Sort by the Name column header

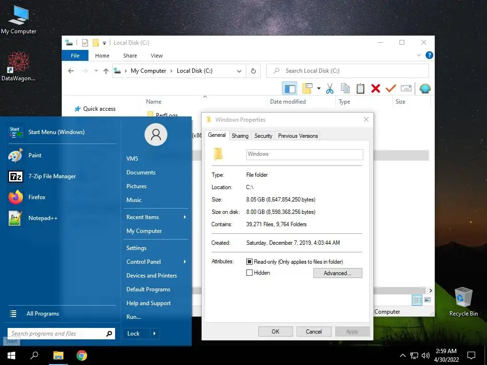(154, 102)
